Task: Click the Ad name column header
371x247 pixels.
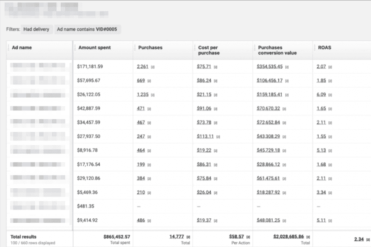Action: (22, 47)
